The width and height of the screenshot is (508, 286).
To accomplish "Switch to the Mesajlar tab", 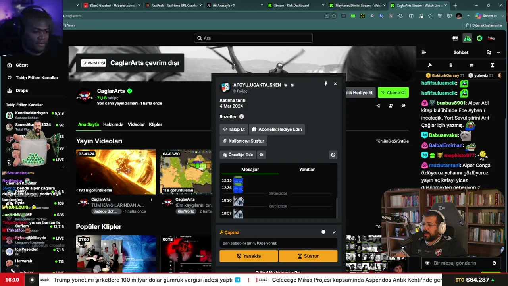I will tap(250, 170).
